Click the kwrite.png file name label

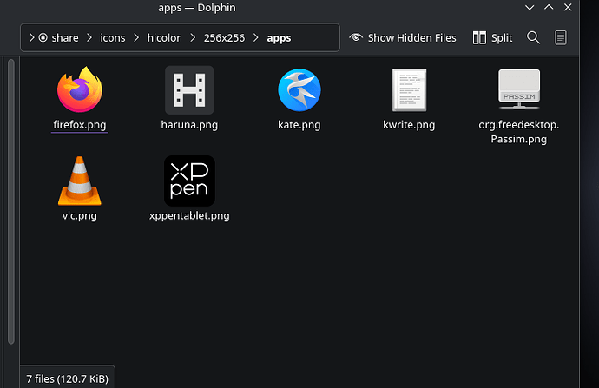409,125
